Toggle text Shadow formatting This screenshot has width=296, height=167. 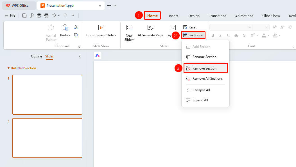coord(244,35)
